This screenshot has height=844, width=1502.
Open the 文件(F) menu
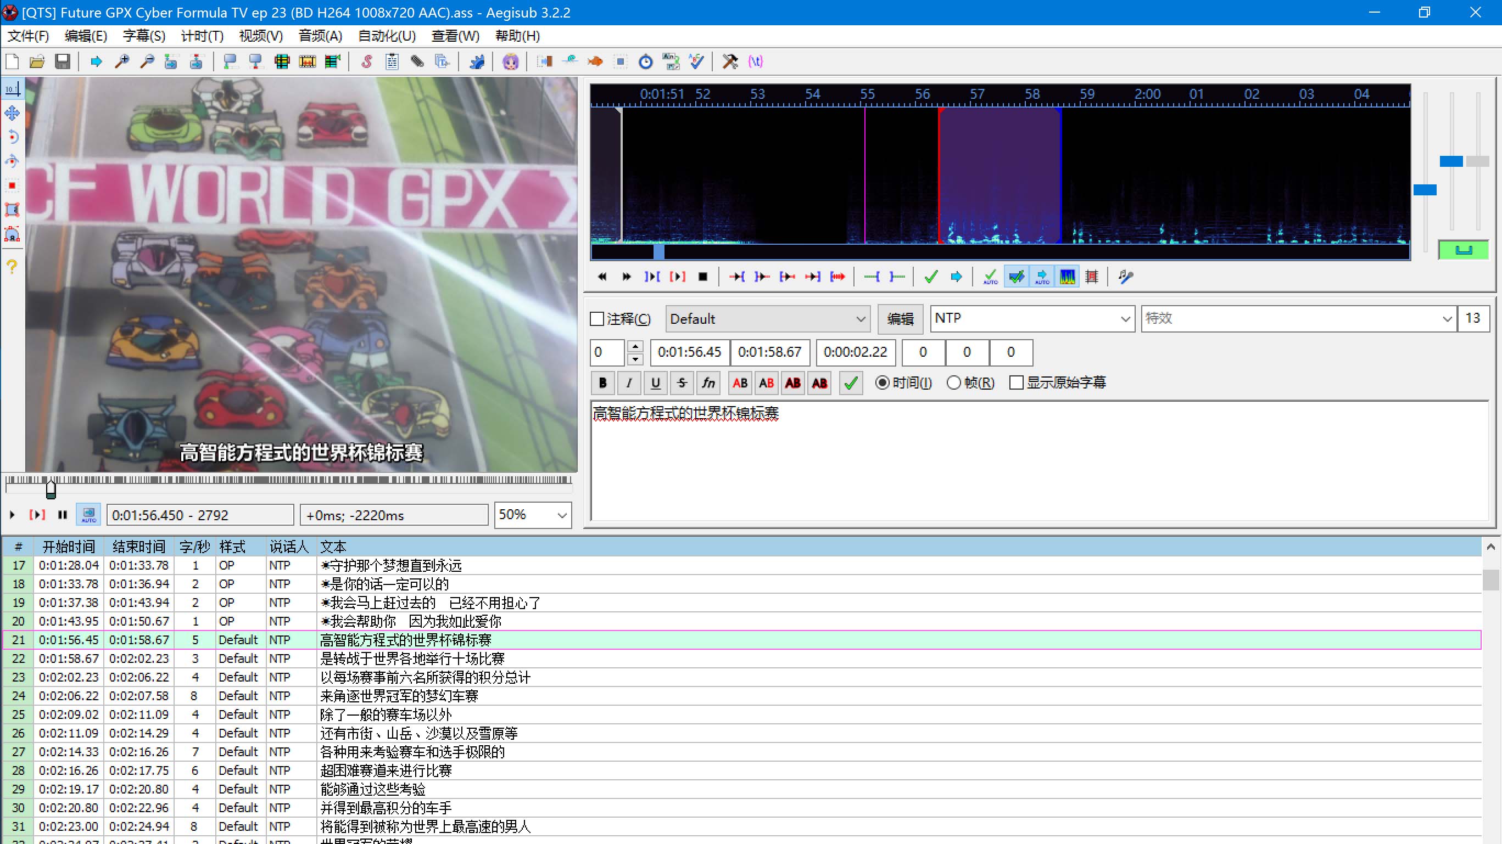[x=28, y=36]
